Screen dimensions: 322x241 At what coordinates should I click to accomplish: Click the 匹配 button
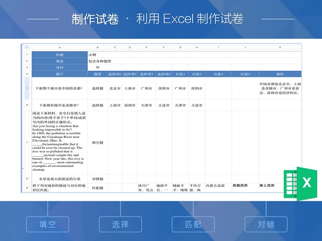(193, 224)
